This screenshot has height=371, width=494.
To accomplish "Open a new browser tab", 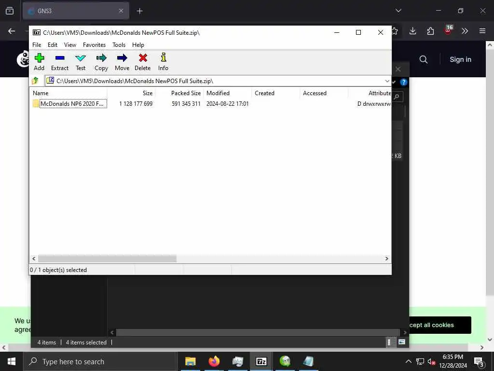I will (x=139, y=11).
